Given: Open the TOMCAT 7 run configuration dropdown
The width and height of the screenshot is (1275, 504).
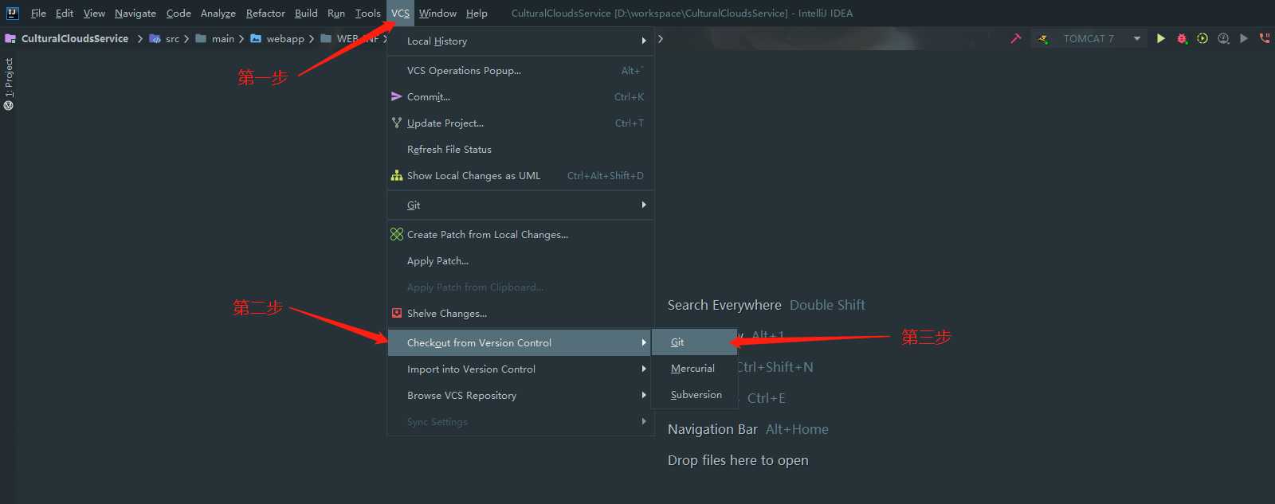Looking at the screenshot, I should click(1089, 38).
